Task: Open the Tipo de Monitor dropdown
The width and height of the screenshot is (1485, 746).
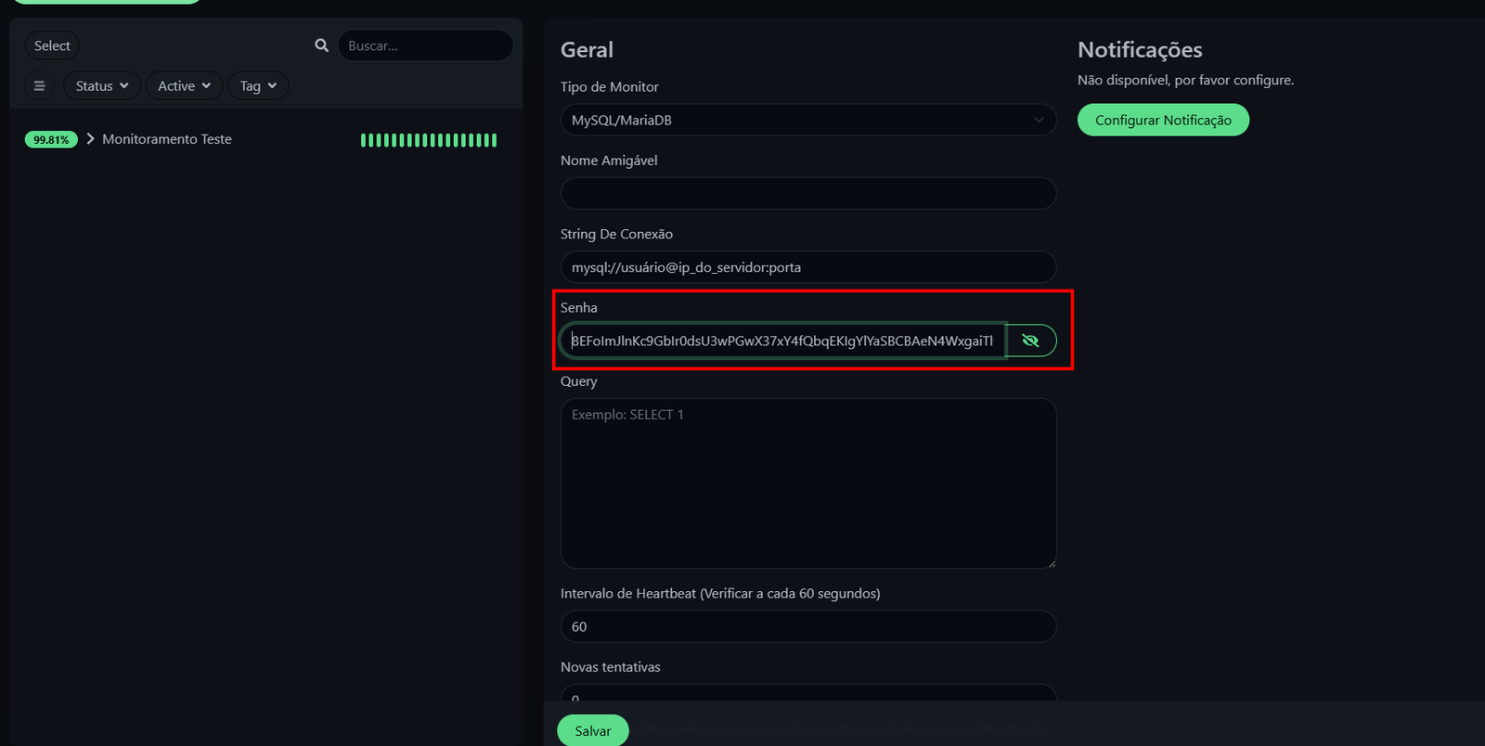Action: 807,120
